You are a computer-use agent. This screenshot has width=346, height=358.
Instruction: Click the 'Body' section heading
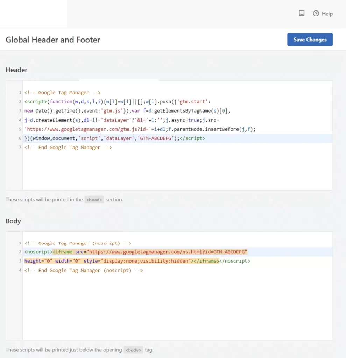[13, 221]
